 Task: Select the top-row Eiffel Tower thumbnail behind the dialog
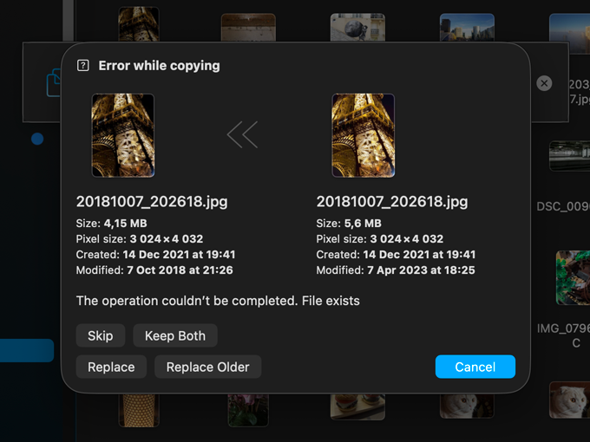tap(138, 24)
